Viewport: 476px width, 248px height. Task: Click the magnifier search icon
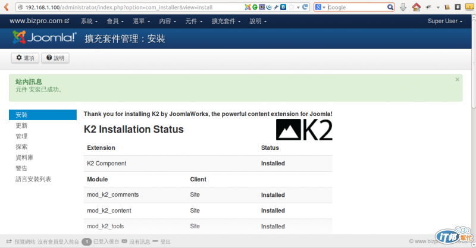390,7
